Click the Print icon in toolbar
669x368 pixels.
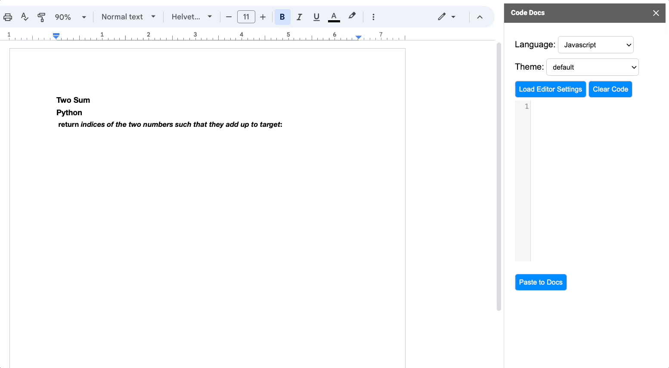pos(8,17)
